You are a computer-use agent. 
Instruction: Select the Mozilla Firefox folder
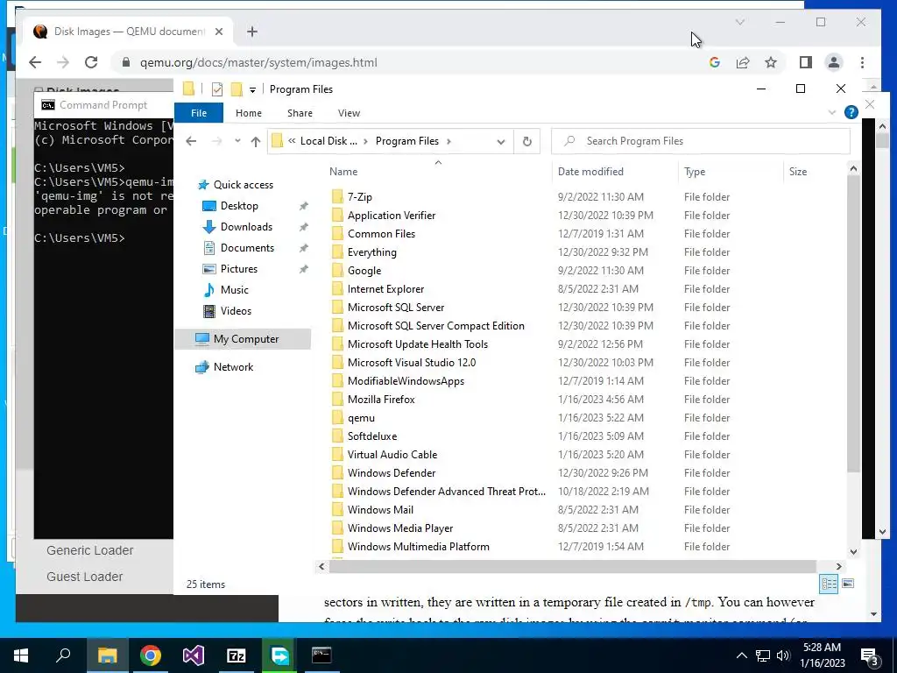pyautogui.click(x=381, y=400)
